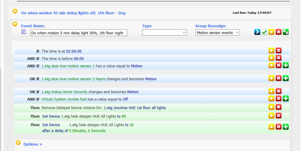The image size is (306, 151).
Task: Open the Type dropdown
Action: pos(164,32)
